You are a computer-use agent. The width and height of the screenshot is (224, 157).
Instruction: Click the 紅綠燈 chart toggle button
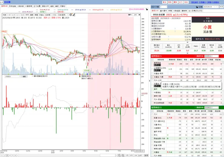(x=48, y=15)
